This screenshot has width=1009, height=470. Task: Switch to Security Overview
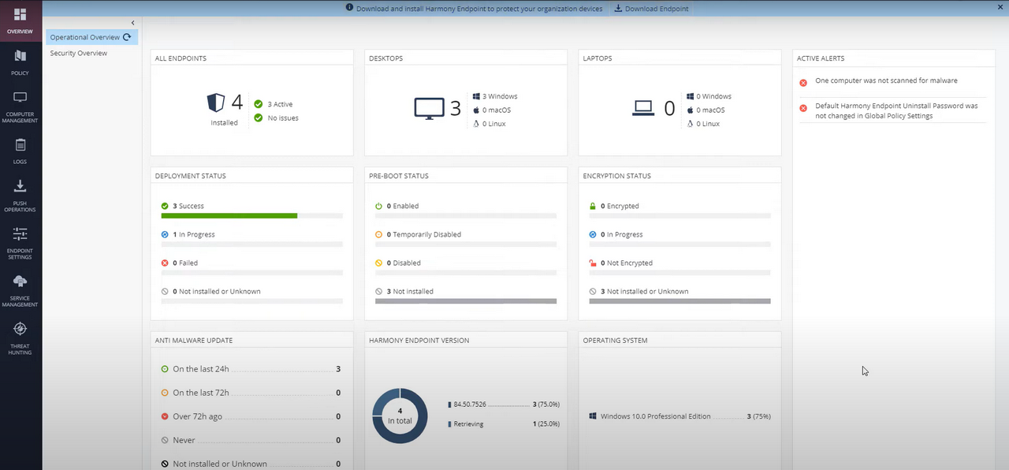point(78,53)
